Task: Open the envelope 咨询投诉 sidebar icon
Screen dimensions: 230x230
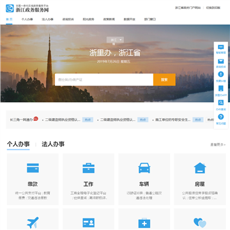Action: 221,61
